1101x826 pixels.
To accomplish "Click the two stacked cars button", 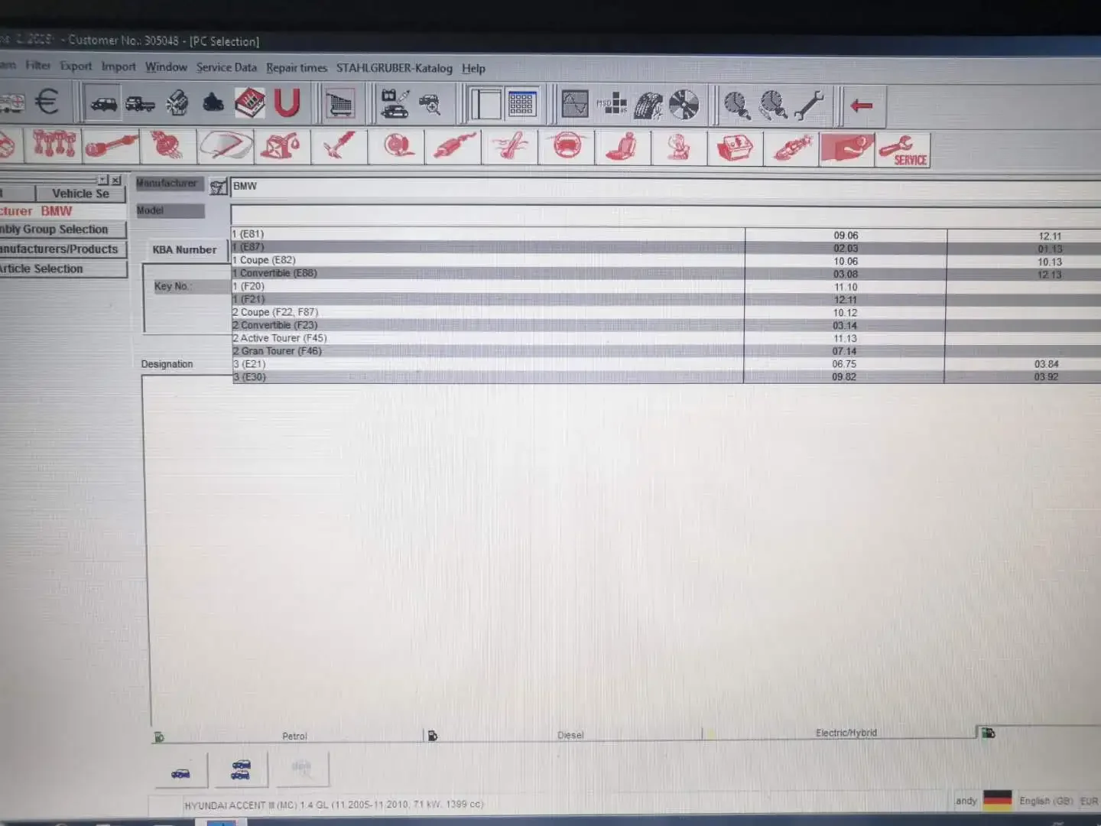I will [x=241, y=769].
